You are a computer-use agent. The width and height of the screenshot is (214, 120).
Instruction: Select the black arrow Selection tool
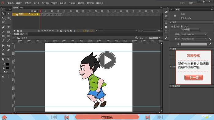click(x=3, y=13)
